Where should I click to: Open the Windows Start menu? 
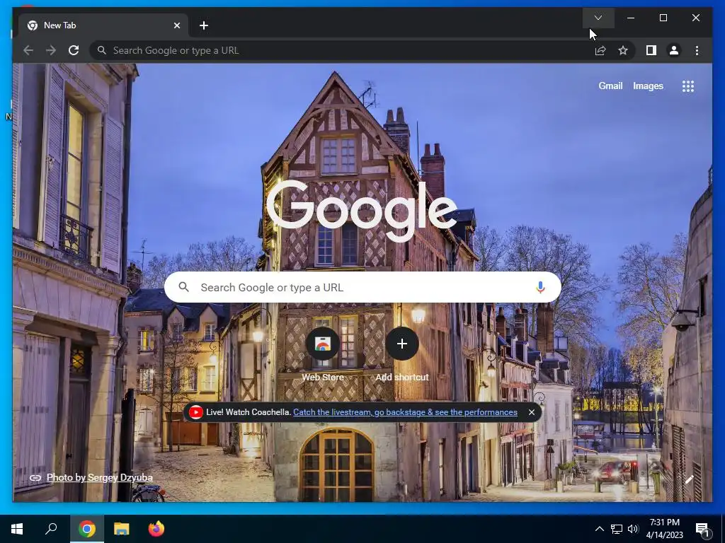(x=17, y=529)
